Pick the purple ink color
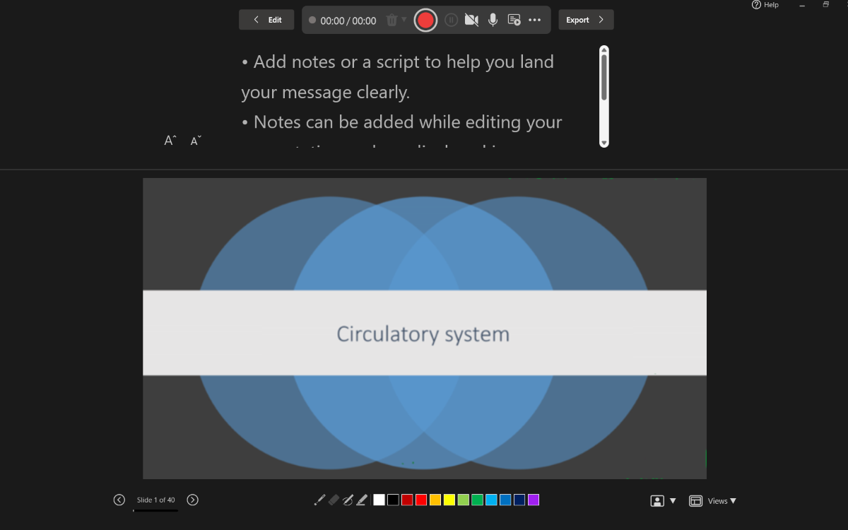 pyautogui.click(x=534, y=500)
